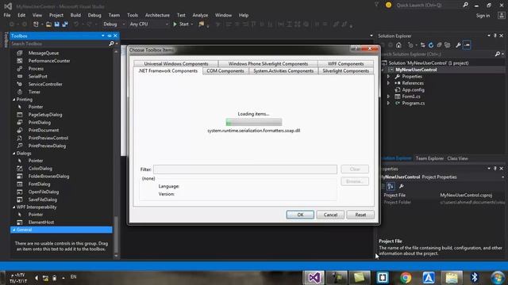Image resolution: width=508 pixels, height=285 pixels.
Task: Expand the Program.cs node
Action: tap(388, 103)
